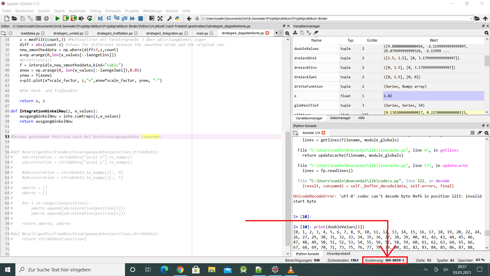Open Ausführen menu
The image size is (490, 276).
[77, 11]
